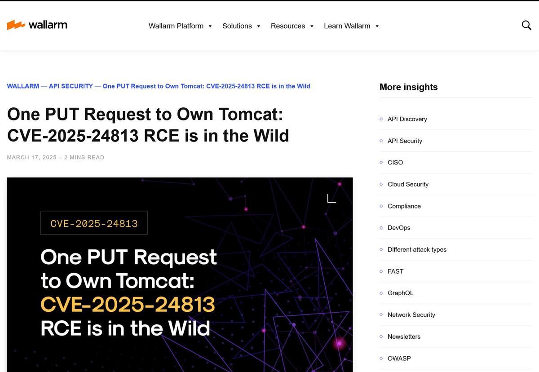The image size is (539, 372).
Task: Click the article title in breadcrumb
Action: point(207,86)
